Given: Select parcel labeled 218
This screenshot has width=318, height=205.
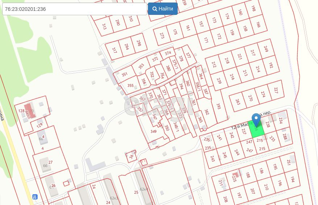Looking at the screenshot, I should 227,61.
